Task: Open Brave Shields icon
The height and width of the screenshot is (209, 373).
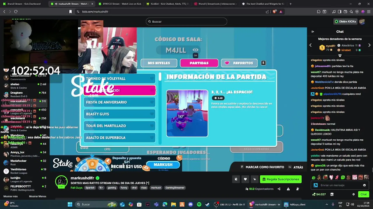Action: point(274,12)
